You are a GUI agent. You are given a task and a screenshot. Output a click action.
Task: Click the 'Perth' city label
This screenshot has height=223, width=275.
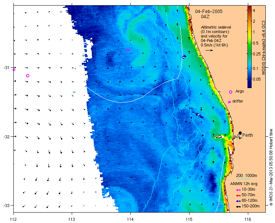(x=247, y=135)
